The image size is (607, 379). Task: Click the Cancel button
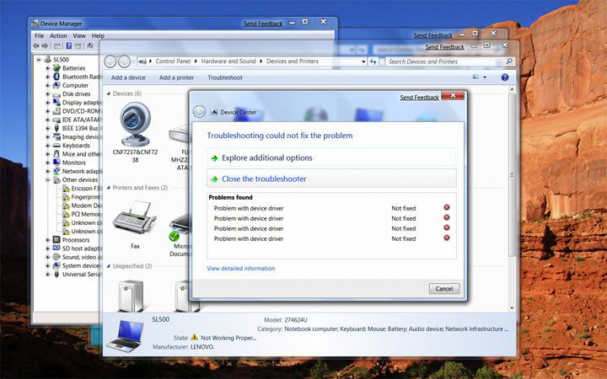[444, 289]
